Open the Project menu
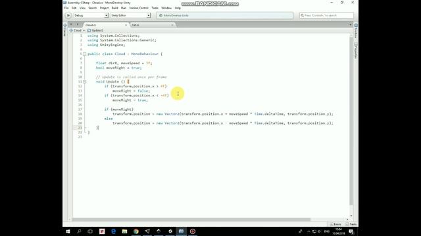The image size is (421, 236). click(x=104, y=8)
